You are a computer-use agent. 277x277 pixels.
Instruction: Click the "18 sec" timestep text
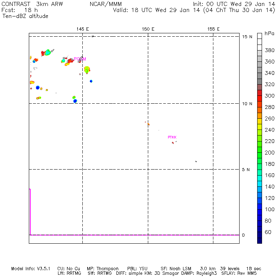pos(254,269)
